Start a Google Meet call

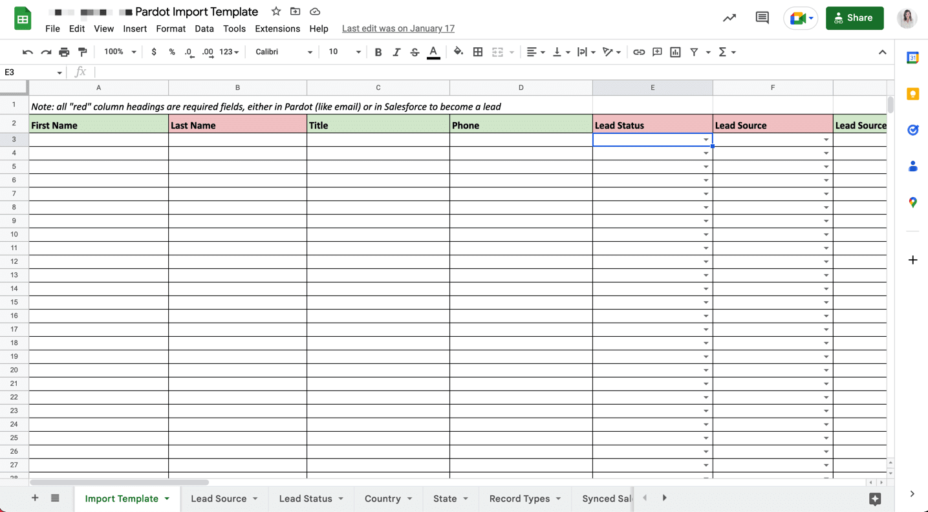click(801, 18)
